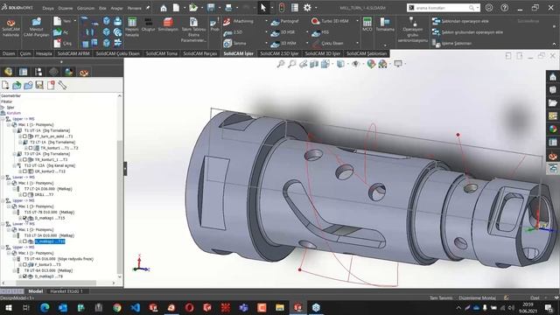Select the Tanıma operation
Image resolution: width=560 pixels, height=315 pixels.
[x=234, y=44]
